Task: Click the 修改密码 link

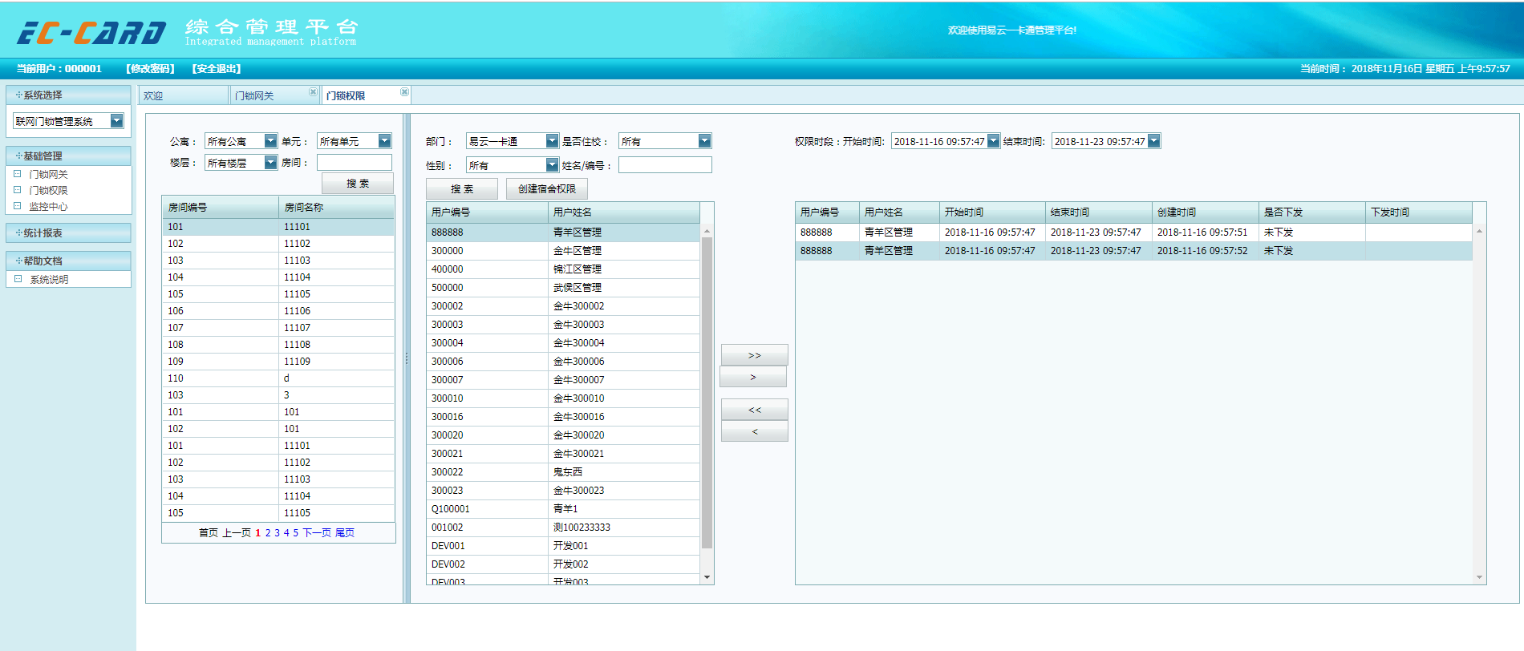Action: click(150, 69)
